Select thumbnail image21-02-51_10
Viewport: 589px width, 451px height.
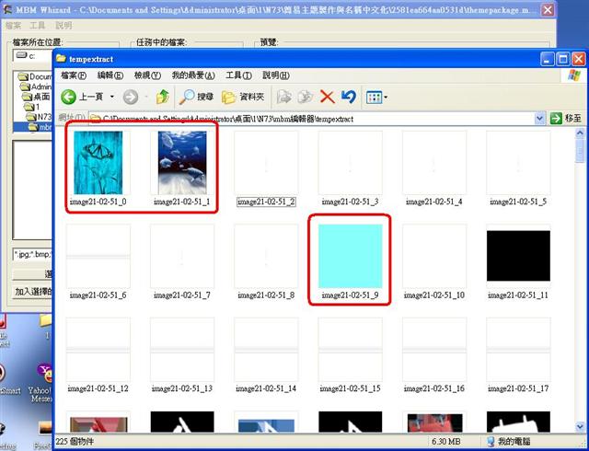(x=434, y=256)
